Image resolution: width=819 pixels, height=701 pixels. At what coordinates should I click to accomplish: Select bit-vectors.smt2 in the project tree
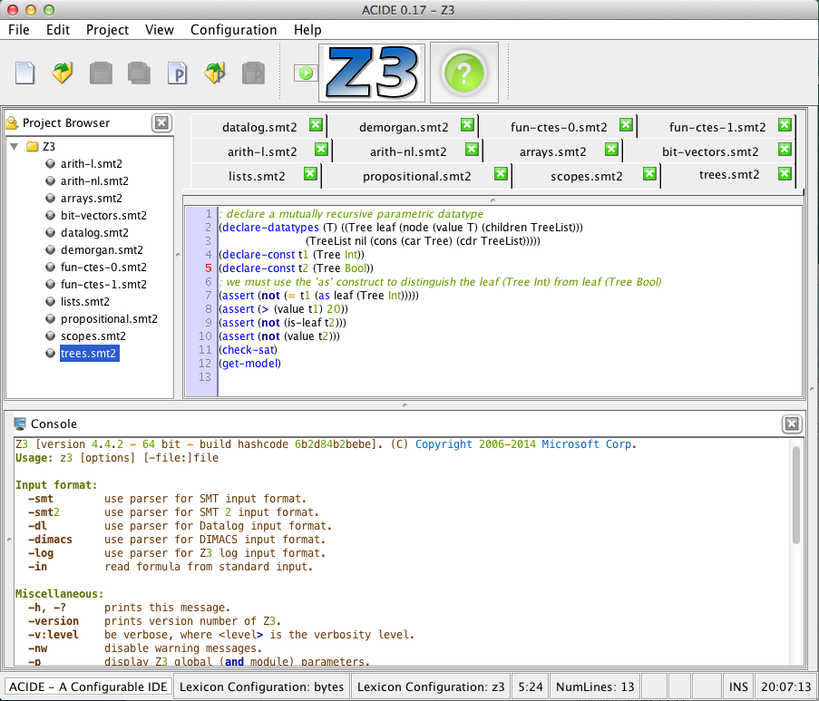[x=103, y=215]
